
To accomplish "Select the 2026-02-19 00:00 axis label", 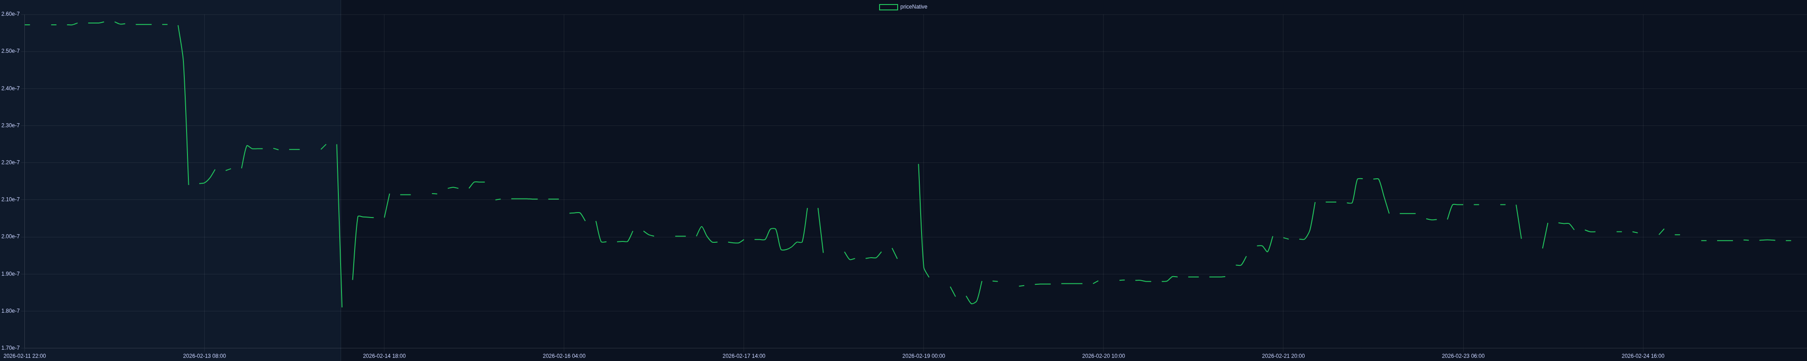I will [x=923, y=356].
